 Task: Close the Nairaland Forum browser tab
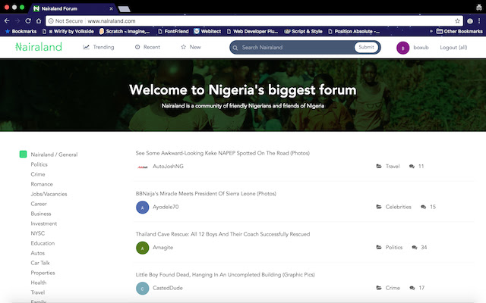coord(111,8)
